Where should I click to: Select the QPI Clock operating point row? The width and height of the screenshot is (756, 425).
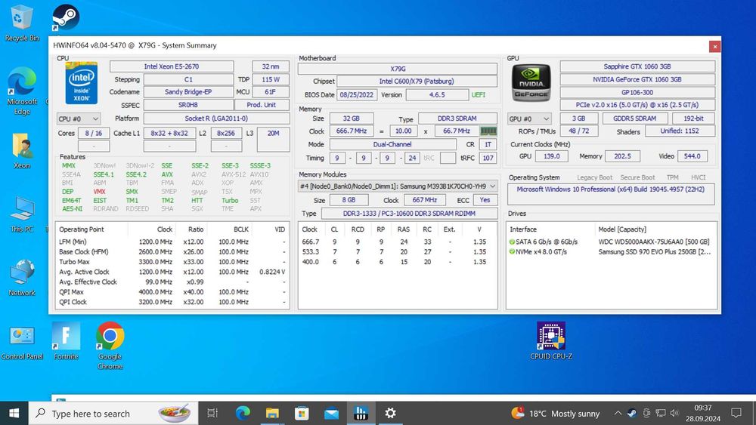[x=172, y=302]
